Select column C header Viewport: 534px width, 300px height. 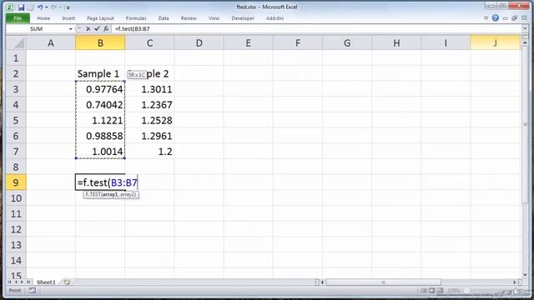pyautogui.click(x=149, y=42)
